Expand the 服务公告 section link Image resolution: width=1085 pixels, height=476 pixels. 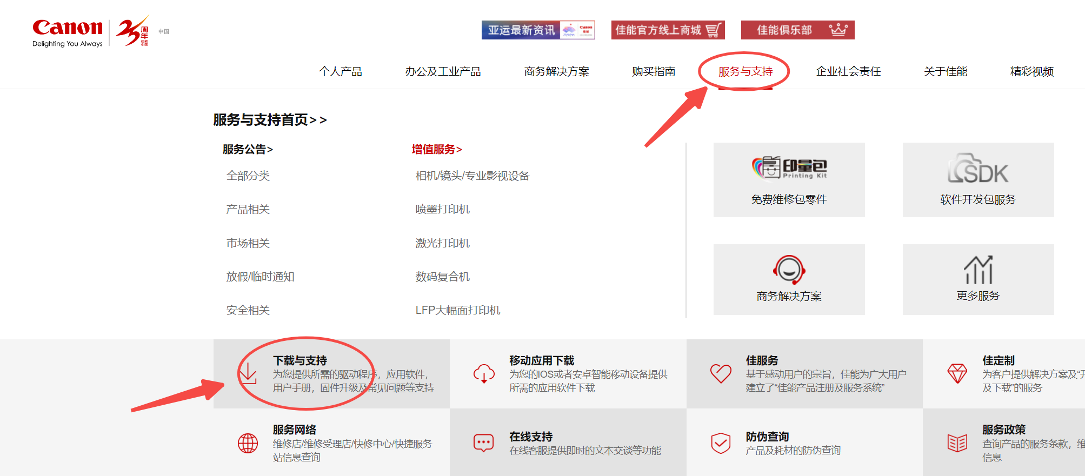pos(248,149)
